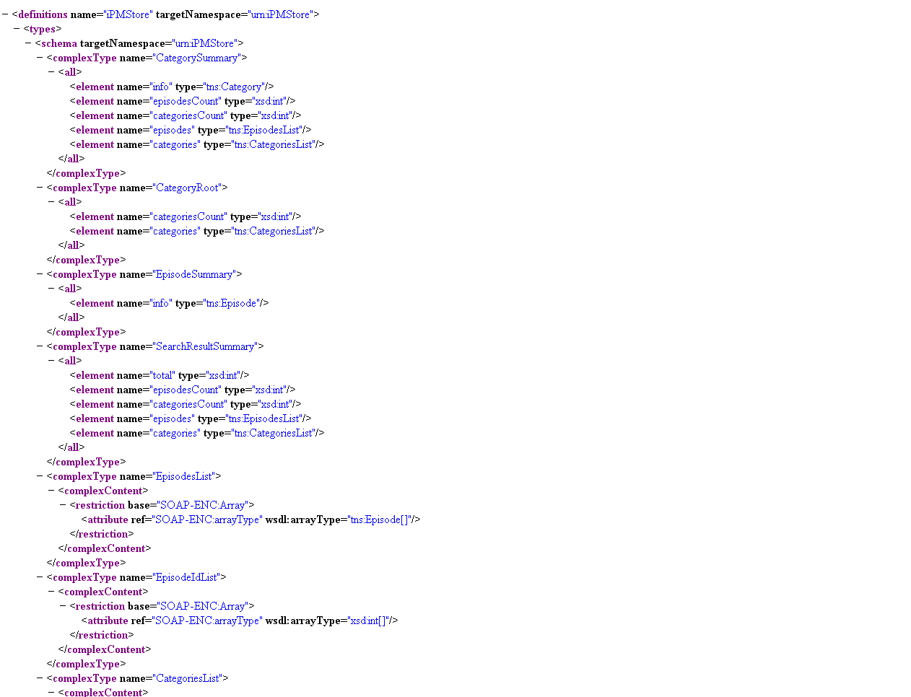911x697 pixels.
Task: Collapse the 'all' node under SearchResultSummary
Action: pyautogui.click(x=51, y=361)
